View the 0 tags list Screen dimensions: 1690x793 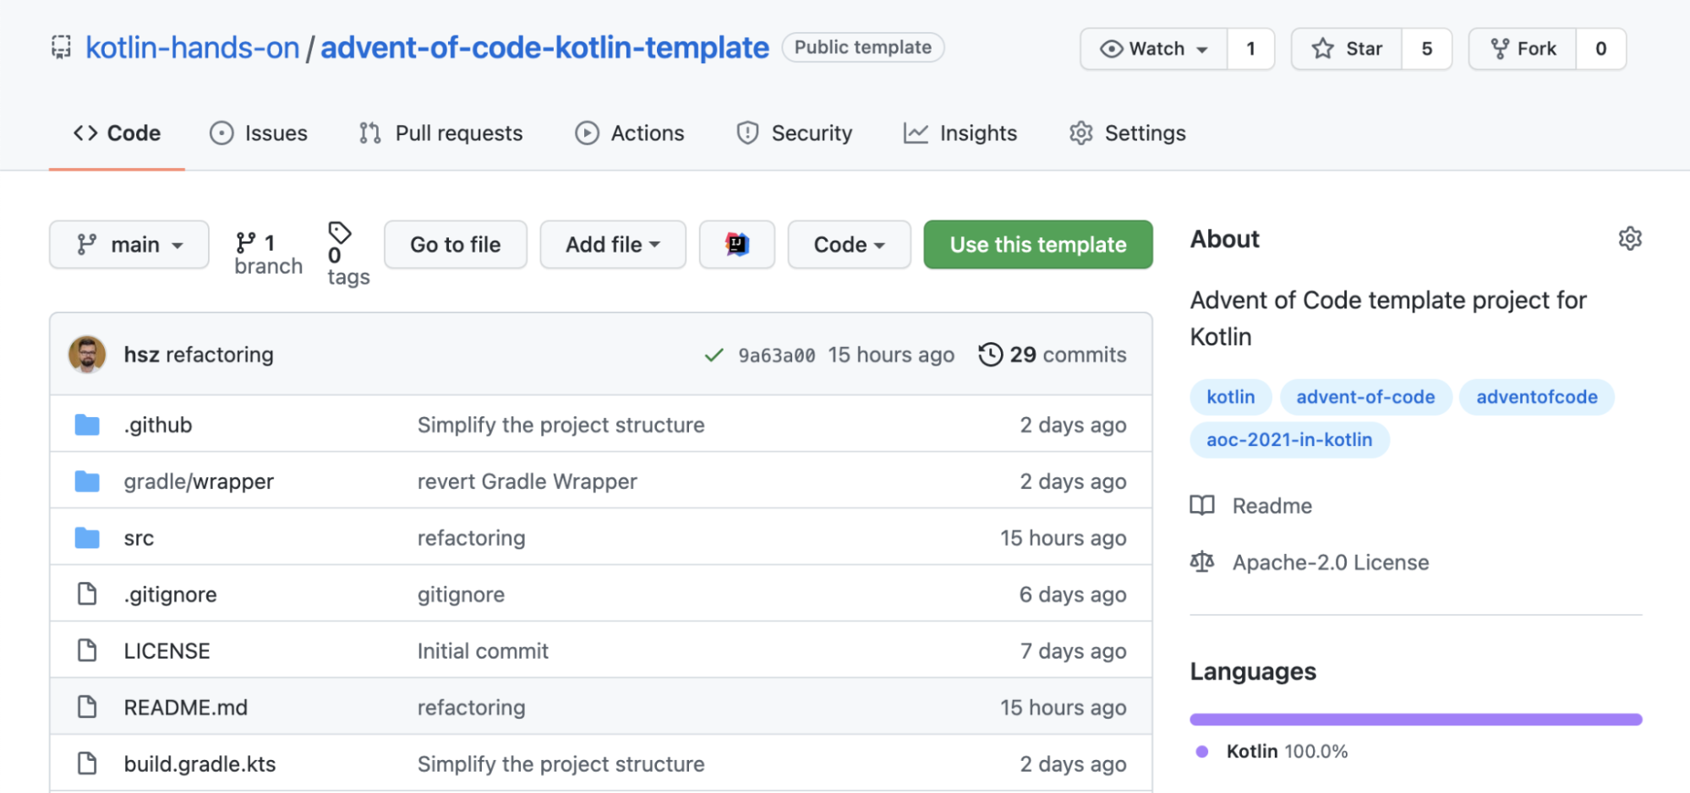(347, 254)
